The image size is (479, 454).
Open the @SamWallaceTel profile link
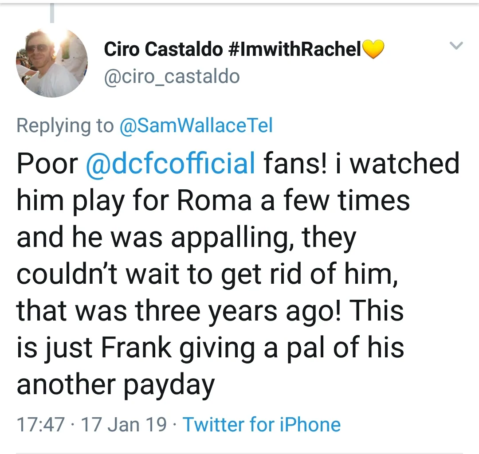tap(196, 126)
